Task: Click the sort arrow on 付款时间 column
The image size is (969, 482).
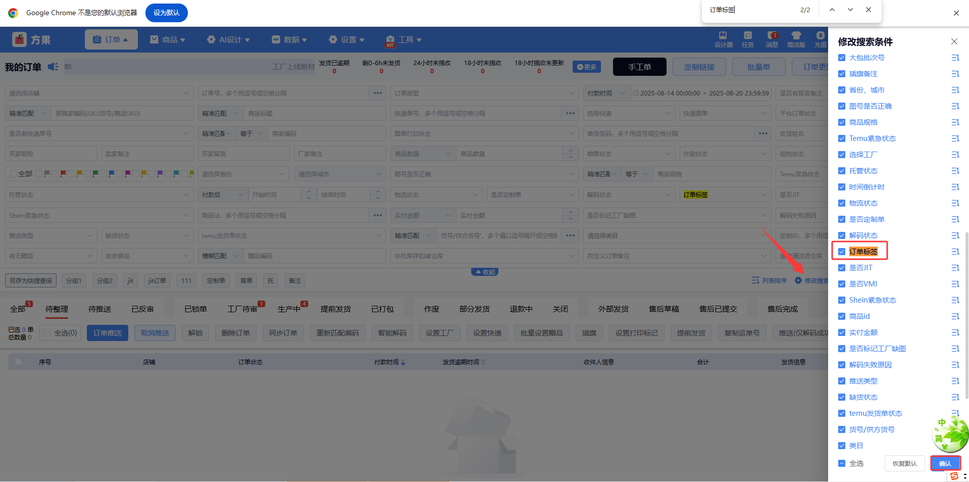Action: [403, 362]
